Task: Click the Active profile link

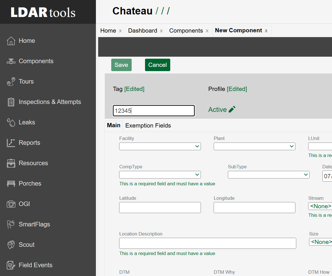Action: [x=217, y=110]
